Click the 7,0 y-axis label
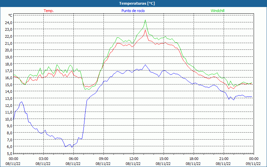The width and height of the screenshot is (267, 167). coord(9,140)
